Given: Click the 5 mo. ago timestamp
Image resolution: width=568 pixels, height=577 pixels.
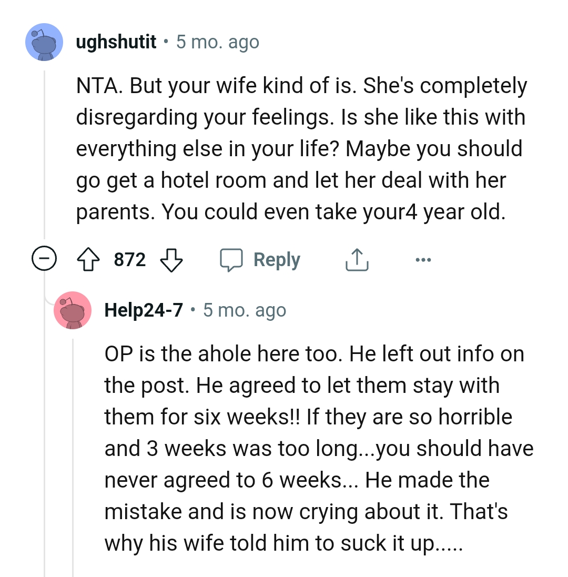Looking at the screenshot, I should tap(218, 42).
